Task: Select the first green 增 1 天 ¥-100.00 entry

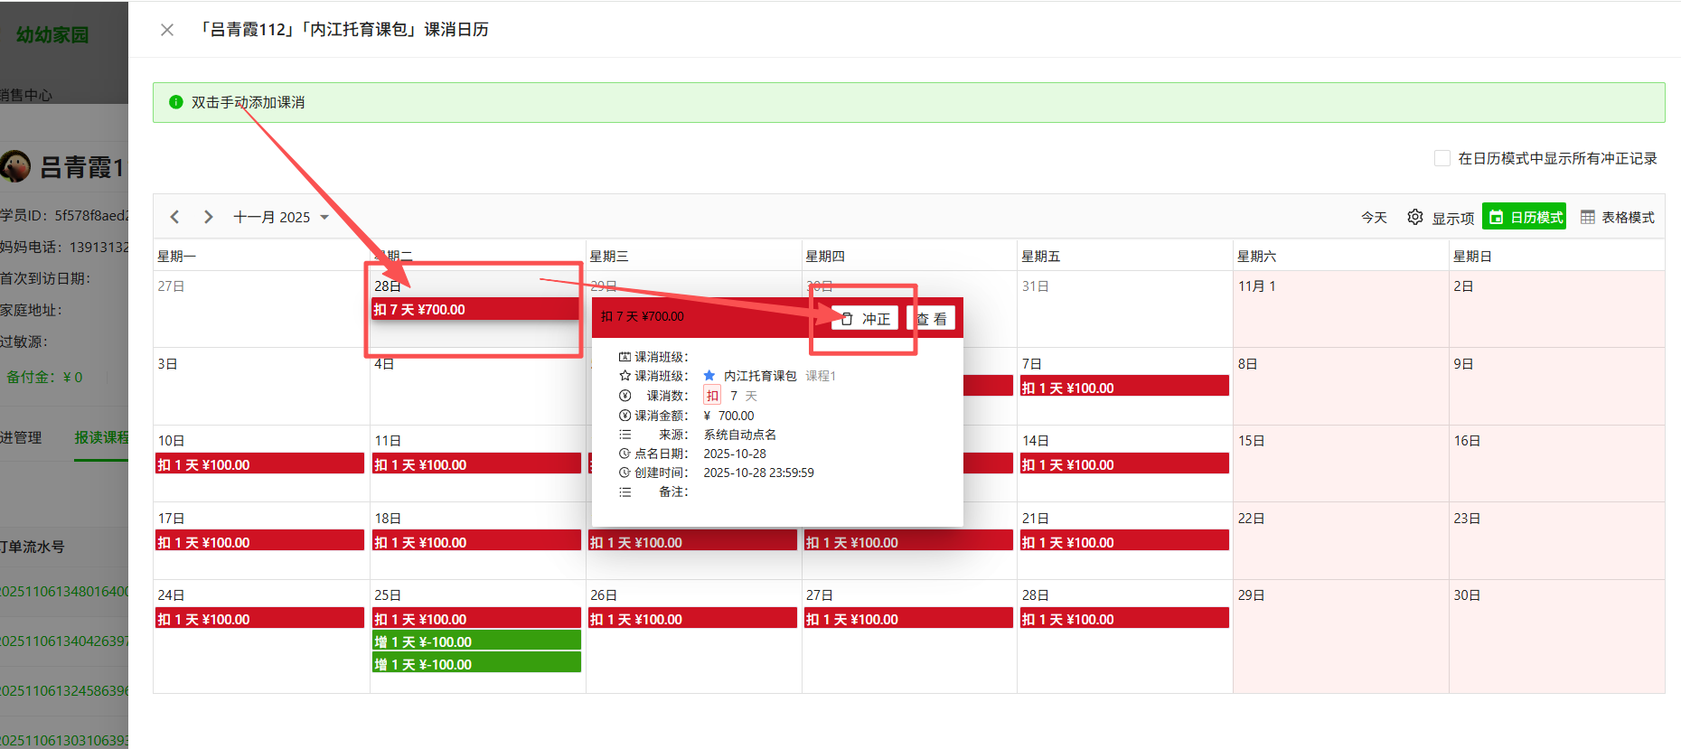Action: [476, 641]
